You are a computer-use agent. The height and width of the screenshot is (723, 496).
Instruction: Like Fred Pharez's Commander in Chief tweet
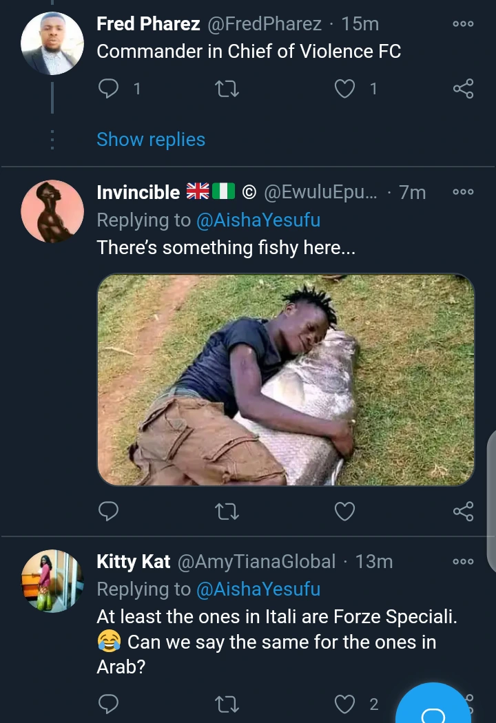click(x=345, y=89)
